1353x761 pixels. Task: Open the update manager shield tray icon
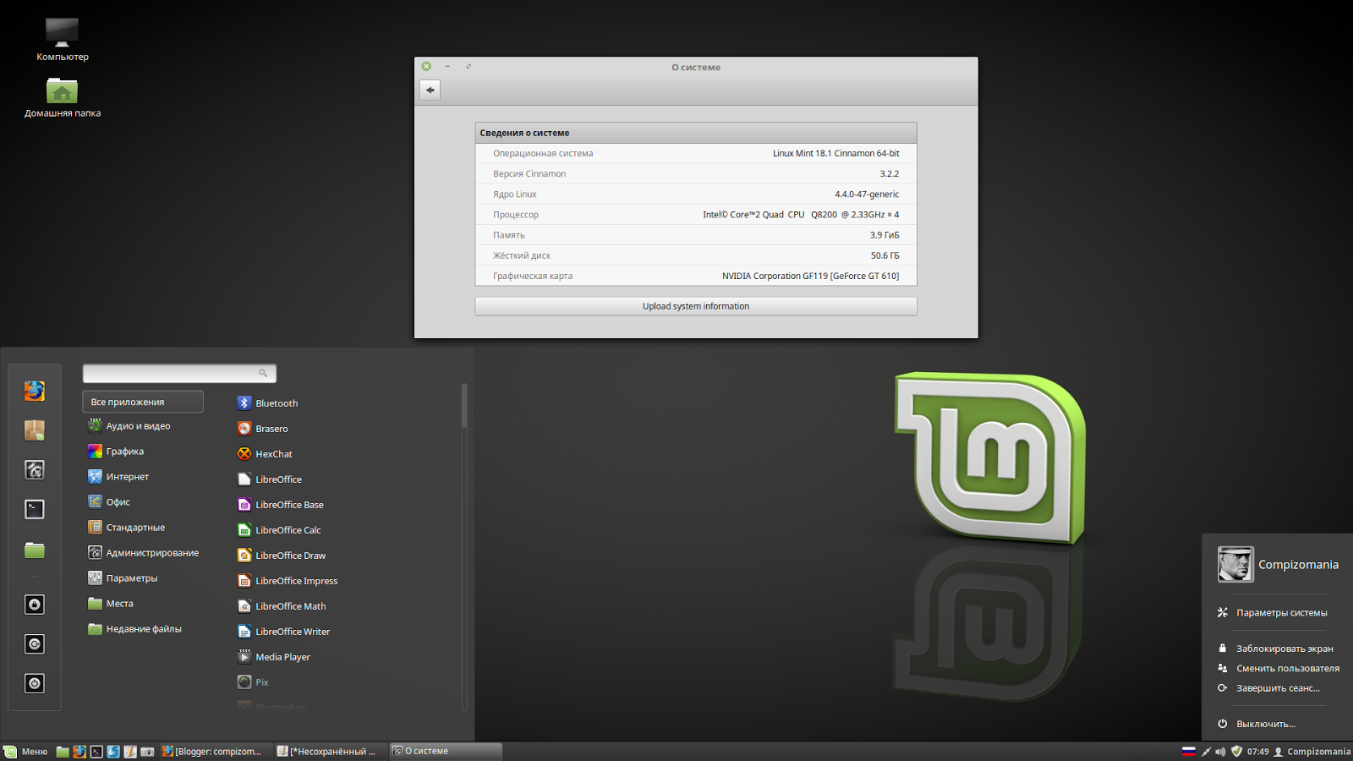tap(1236, 751)
